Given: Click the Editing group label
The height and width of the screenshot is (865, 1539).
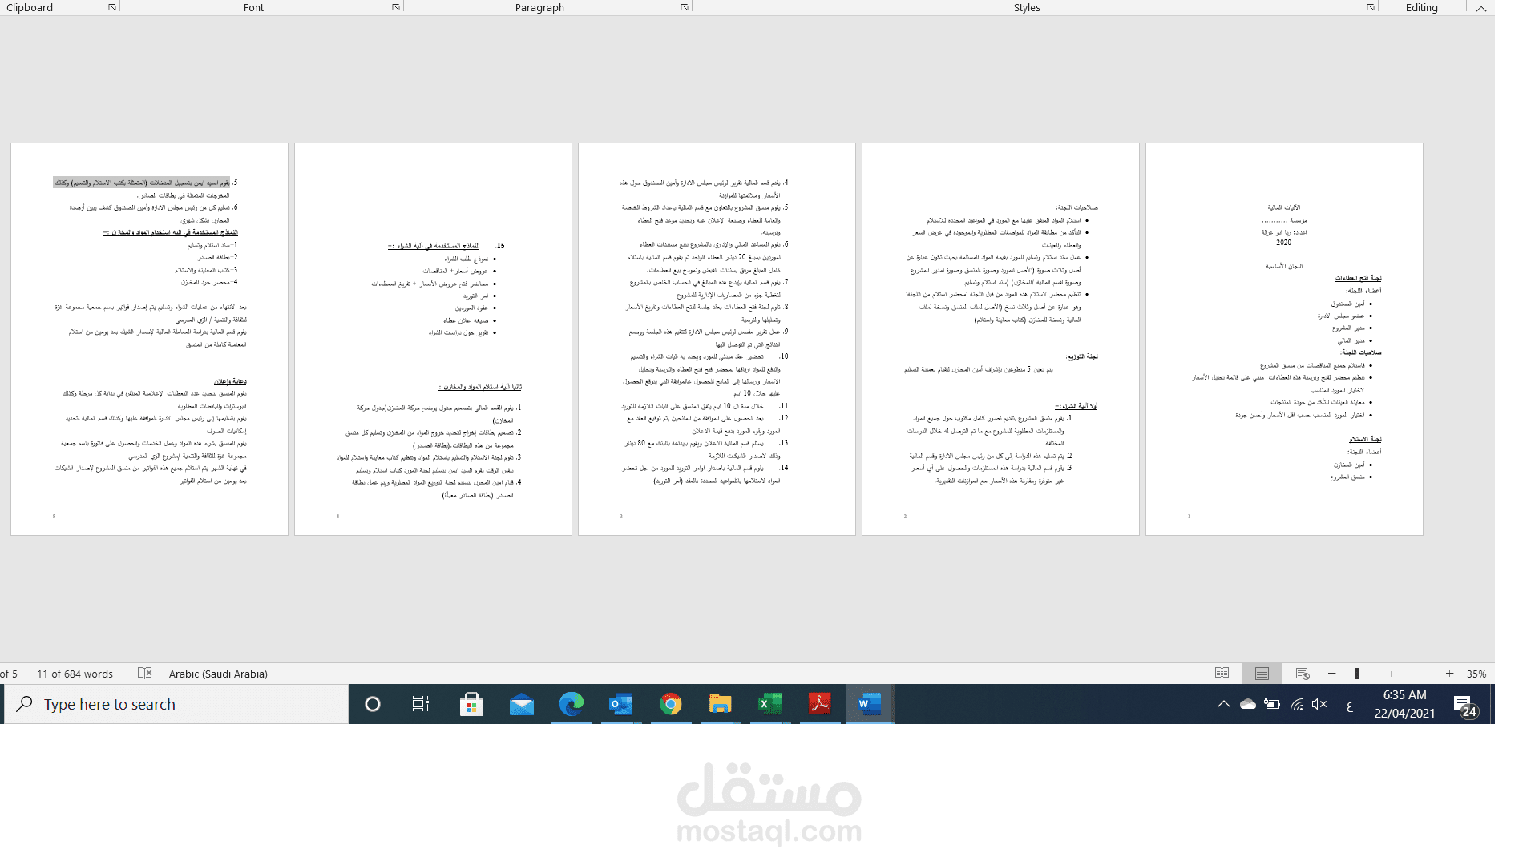Looking at the screenshot, I should [1421, 7].
